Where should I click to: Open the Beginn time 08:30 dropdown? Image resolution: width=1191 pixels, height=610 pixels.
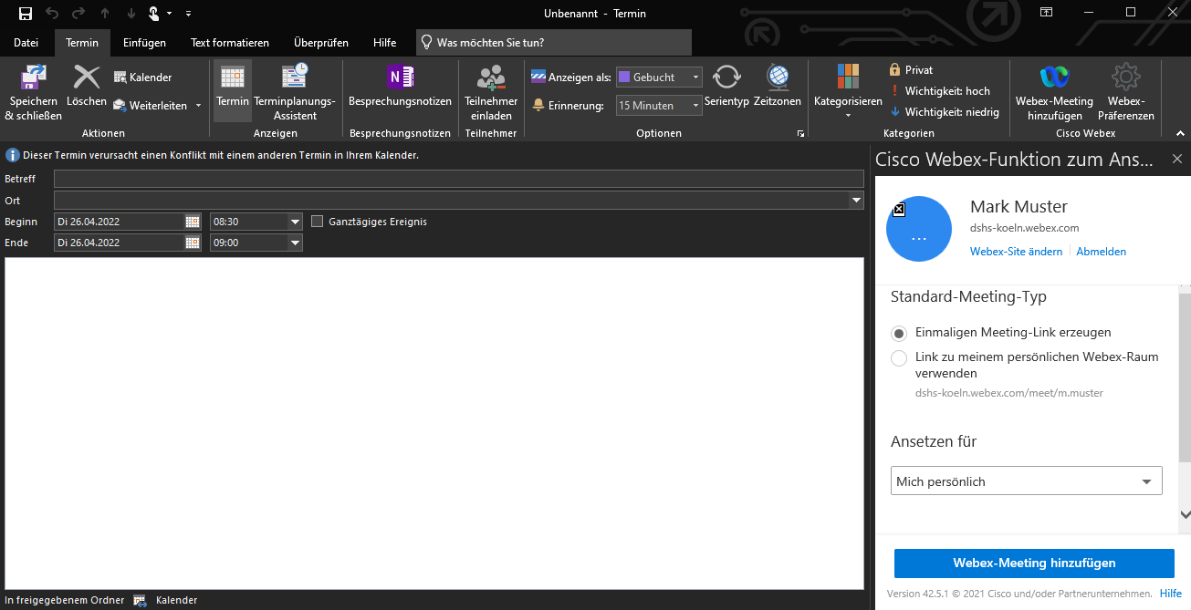[295, 222]
